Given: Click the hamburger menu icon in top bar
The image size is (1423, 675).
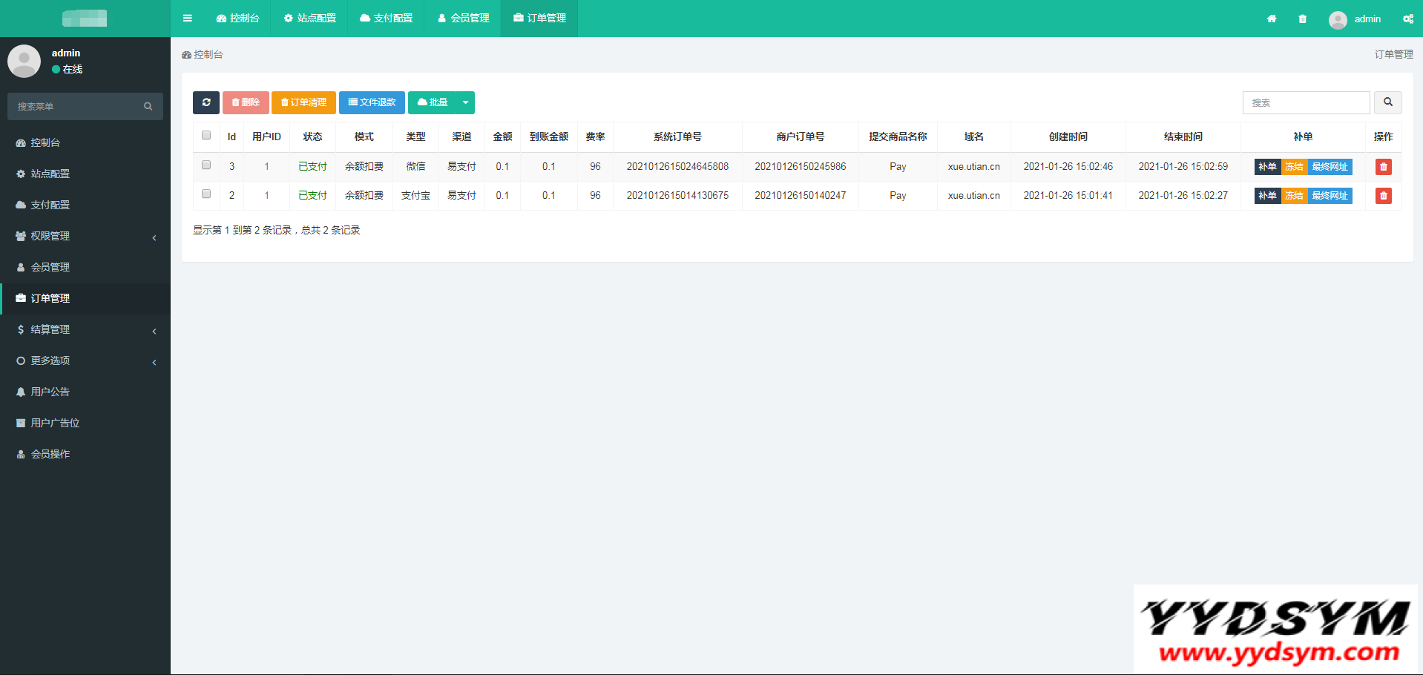Looking at the screenshot, I should click(x=188, y=19).
